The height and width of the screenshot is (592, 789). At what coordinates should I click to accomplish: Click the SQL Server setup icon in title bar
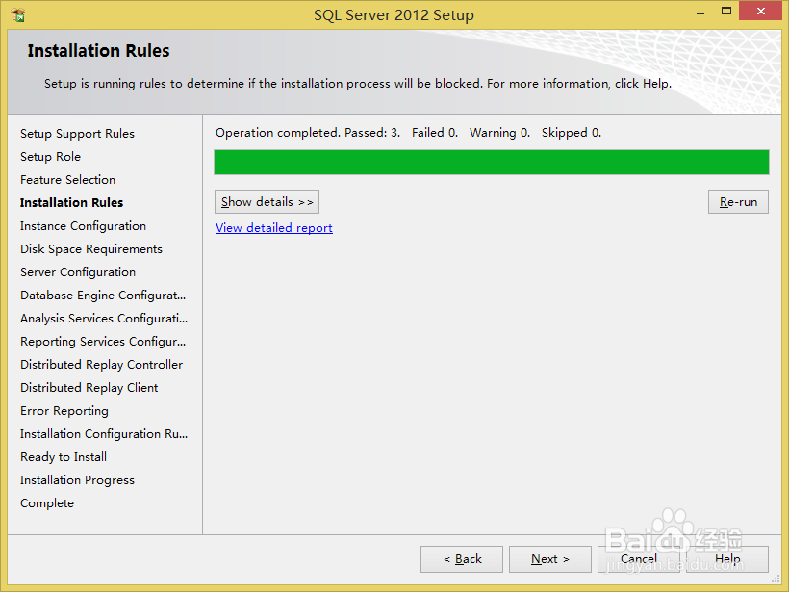click(15, 13)
